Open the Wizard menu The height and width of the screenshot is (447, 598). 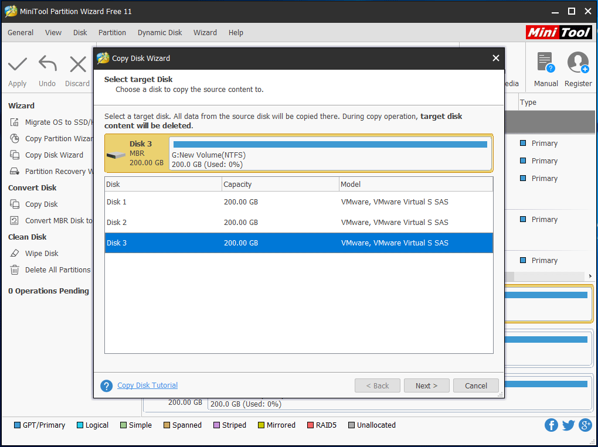tap(205, 33)
